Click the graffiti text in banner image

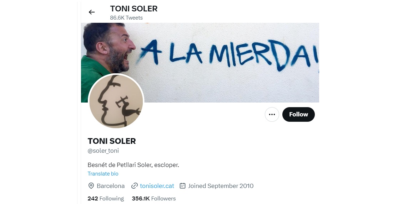(228, 53)
